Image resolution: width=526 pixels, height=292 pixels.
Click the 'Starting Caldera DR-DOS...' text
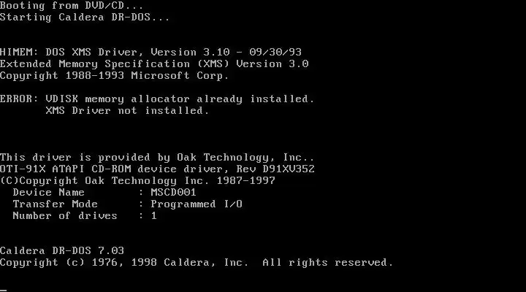point(85,18)
